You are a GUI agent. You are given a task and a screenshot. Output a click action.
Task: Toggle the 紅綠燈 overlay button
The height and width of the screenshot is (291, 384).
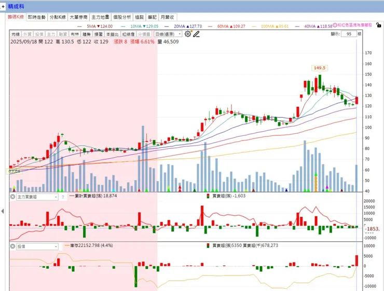pos(129,34)
